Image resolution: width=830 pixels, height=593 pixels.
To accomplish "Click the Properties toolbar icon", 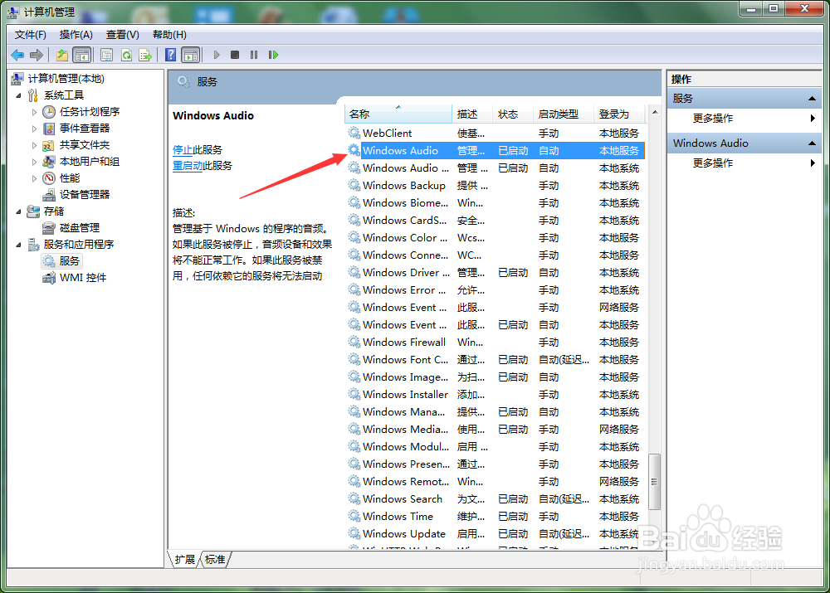I will (x=107, y=55).
